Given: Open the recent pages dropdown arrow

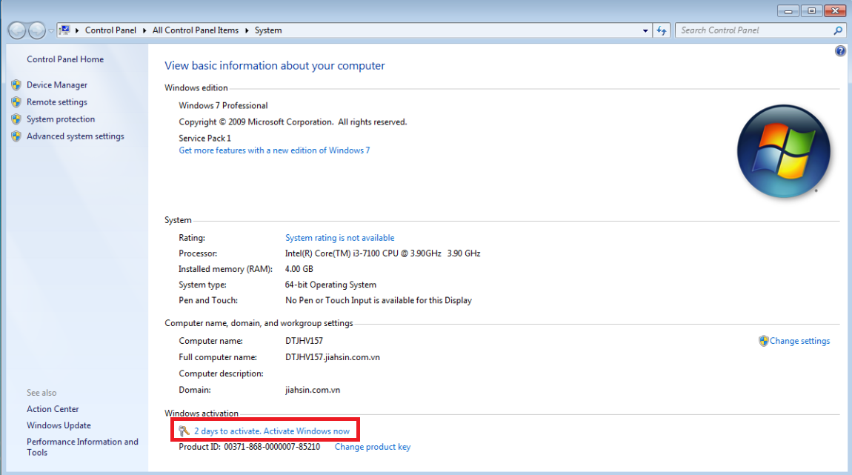Looking at the screenshot, I should 51,31.
